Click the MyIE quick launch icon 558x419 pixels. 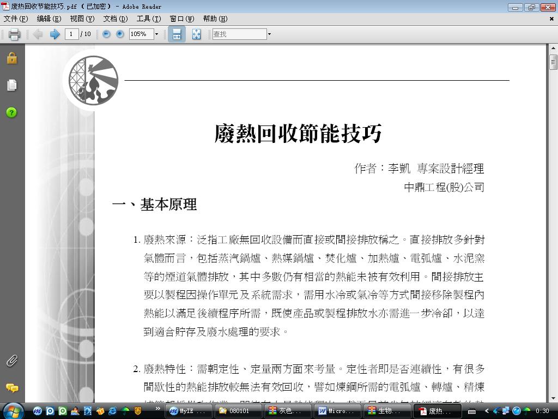click(x=38, y=411)
